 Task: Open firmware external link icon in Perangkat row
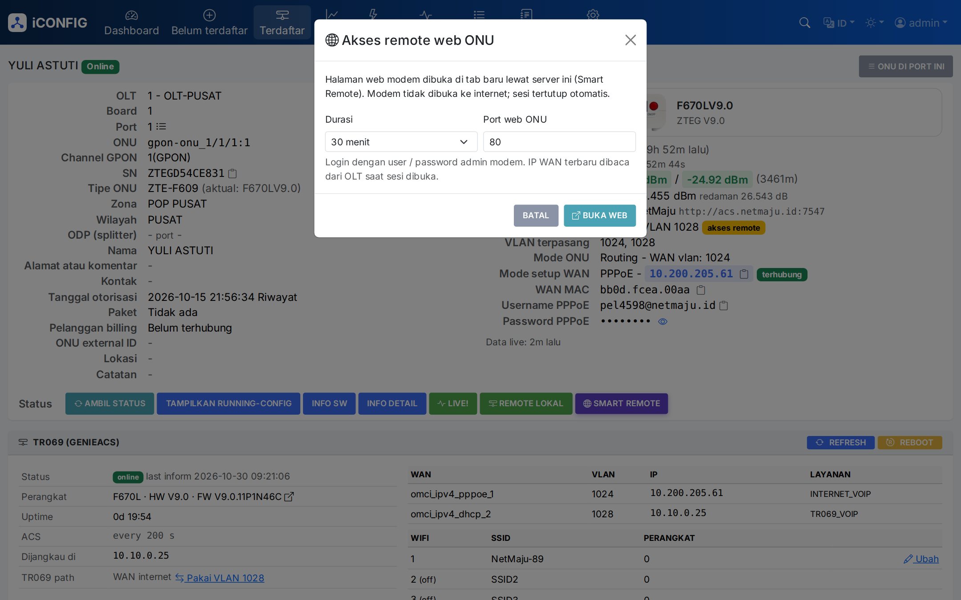pyautogui.click(x=289, y=496)
